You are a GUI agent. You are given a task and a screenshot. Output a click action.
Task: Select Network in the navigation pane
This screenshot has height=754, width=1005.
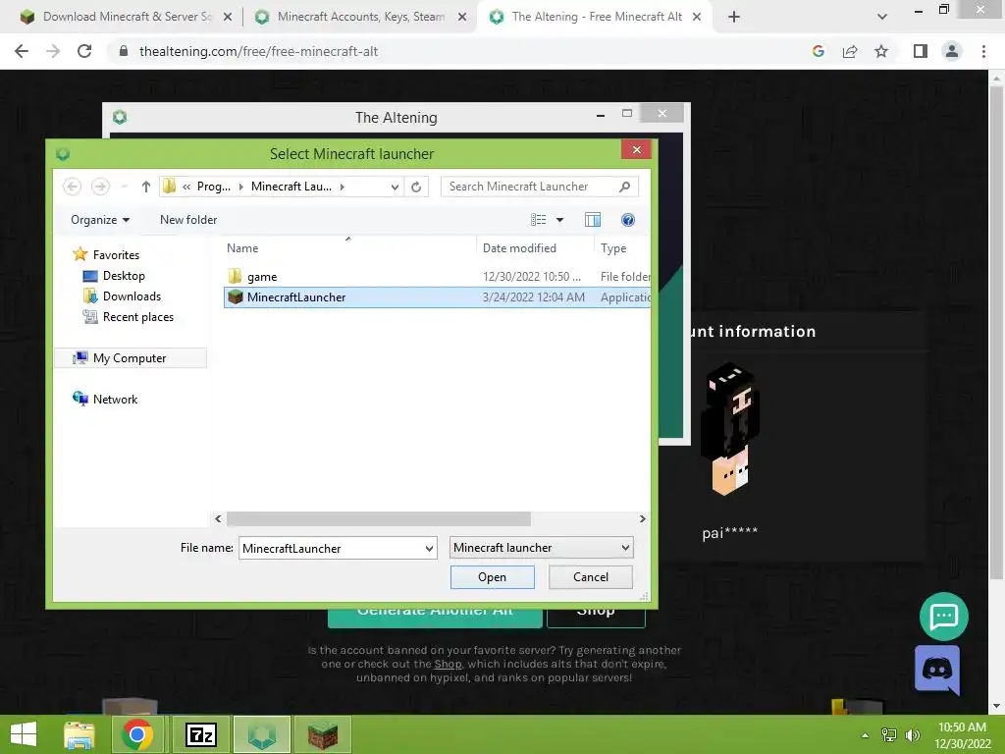pyautogui.click(x=116, y=400)
